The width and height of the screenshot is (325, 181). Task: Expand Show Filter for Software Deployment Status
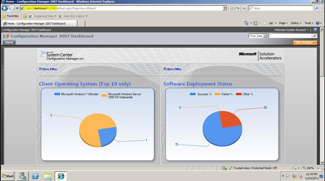[173, 69]
